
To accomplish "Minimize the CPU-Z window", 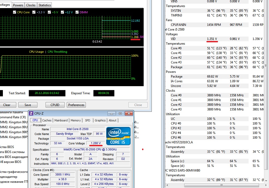I will pyautogui.click(x=111, y=114).
